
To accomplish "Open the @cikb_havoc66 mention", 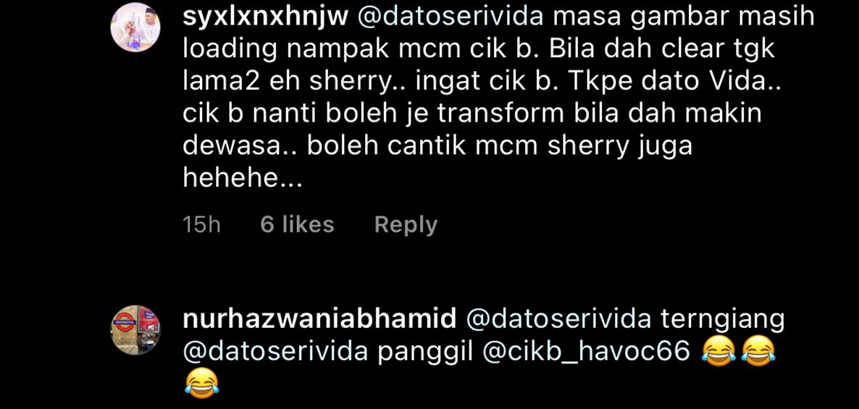I will coord(586,352).
